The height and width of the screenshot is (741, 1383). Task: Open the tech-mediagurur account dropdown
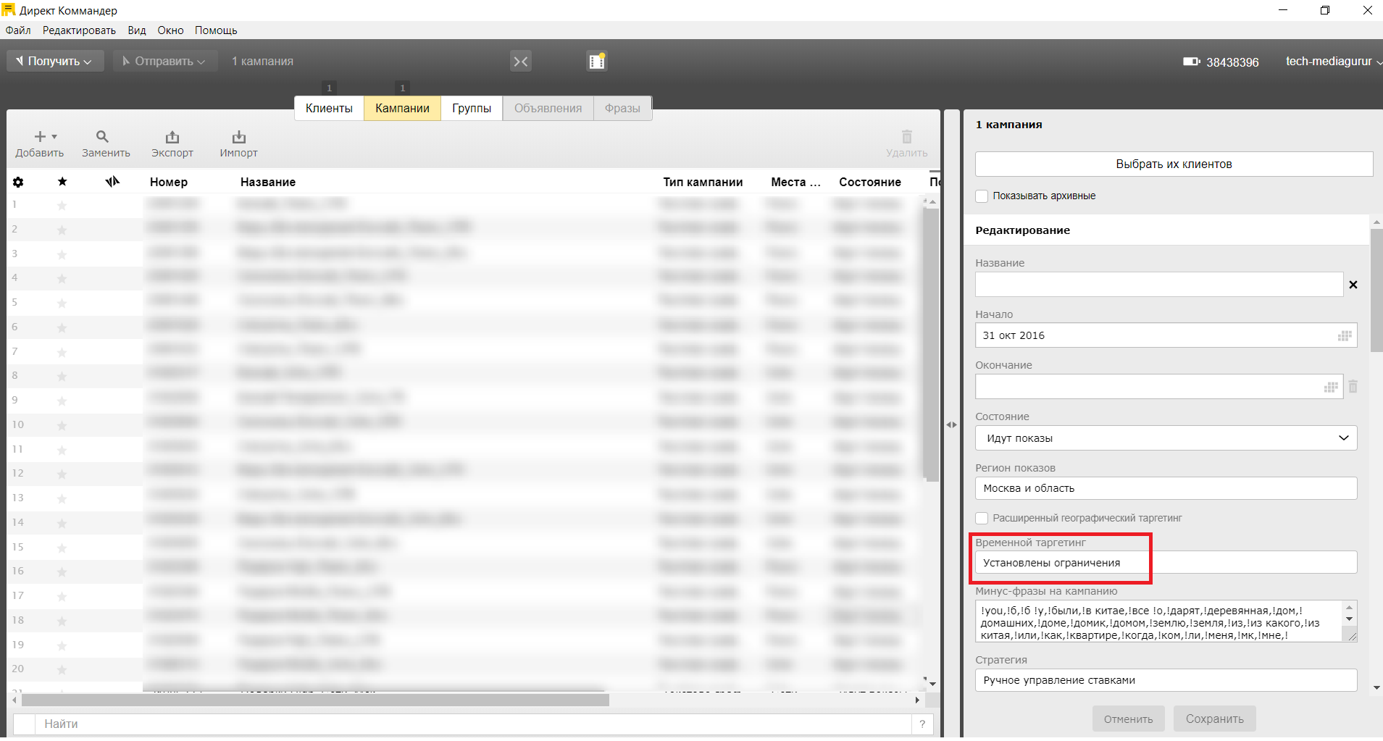point(1332,62)
